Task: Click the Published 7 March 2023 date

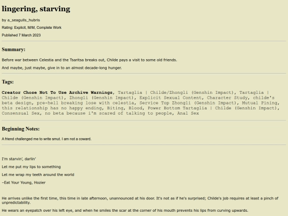Action: click(21, 35)
